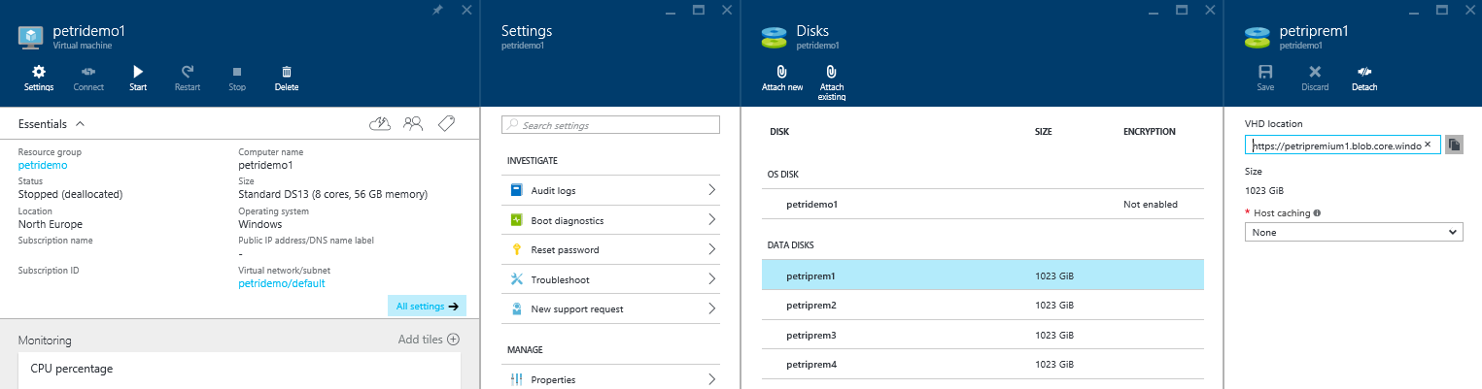Open Host caching dropdown
The image size is (1482, 389).
pyautogui.click(x=1354, y=232)
